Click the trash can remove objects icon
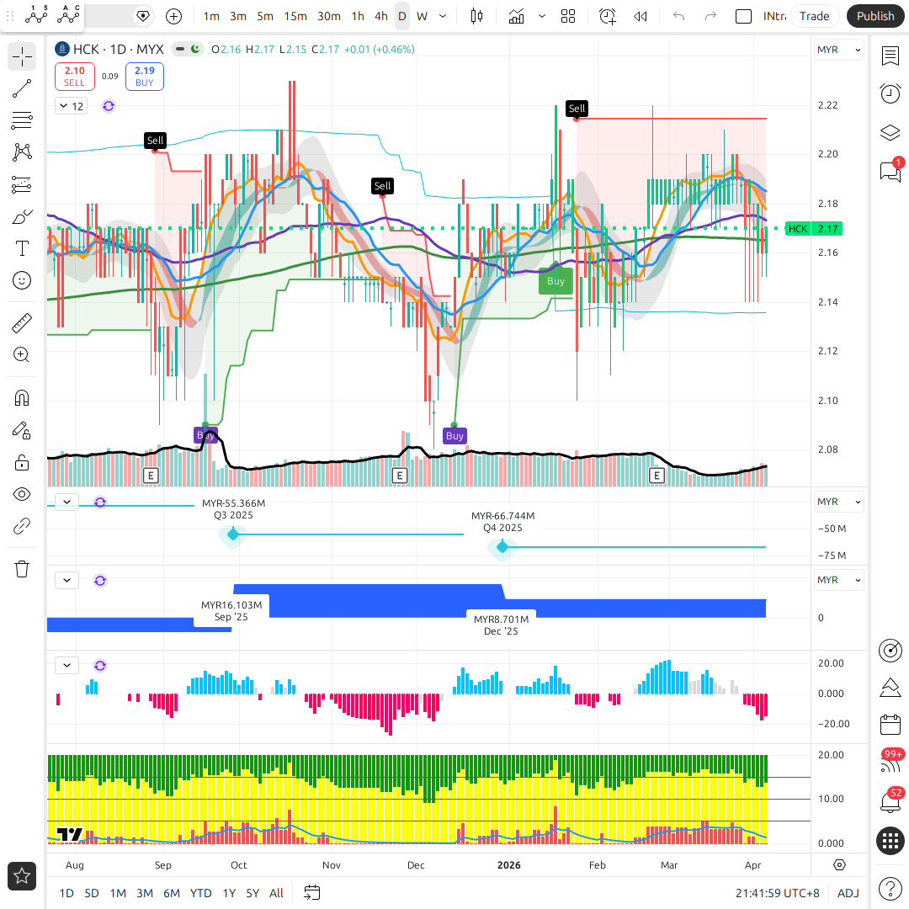The height and width of the screenshot is (909, 909). click(22, 569)
